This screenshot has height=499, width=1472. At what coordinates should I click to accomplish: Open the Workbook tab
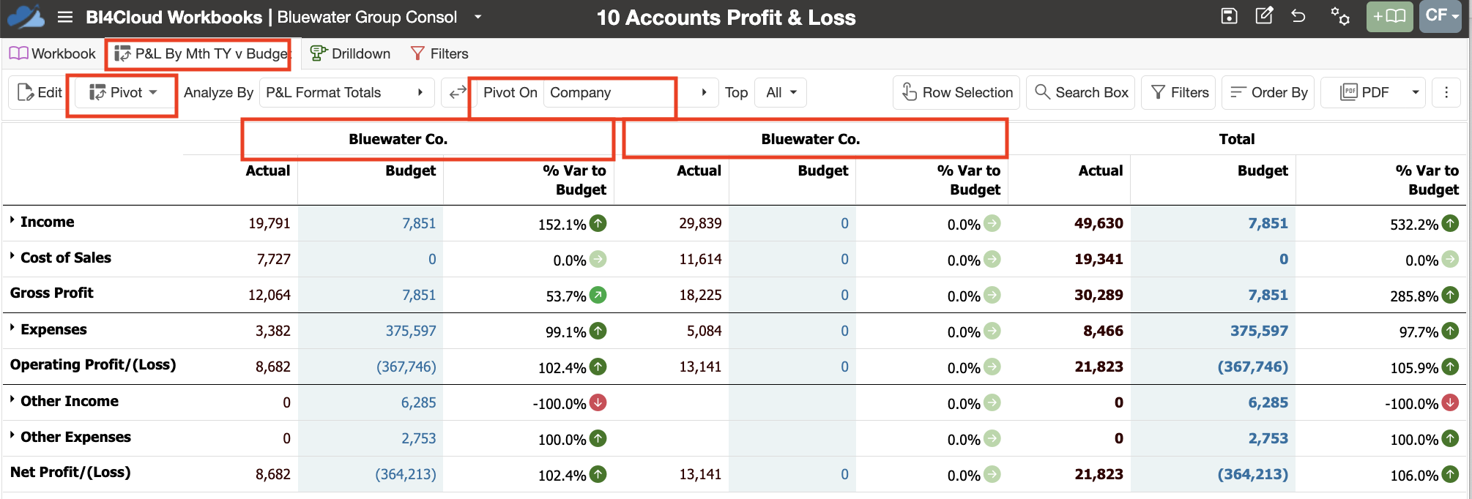[52, 53]
